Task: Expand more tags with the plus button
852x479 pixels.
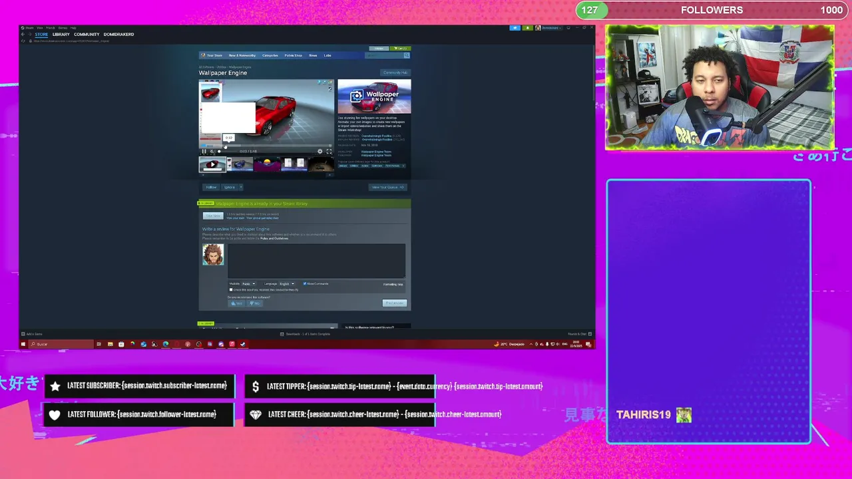Action: coord(403,166)
